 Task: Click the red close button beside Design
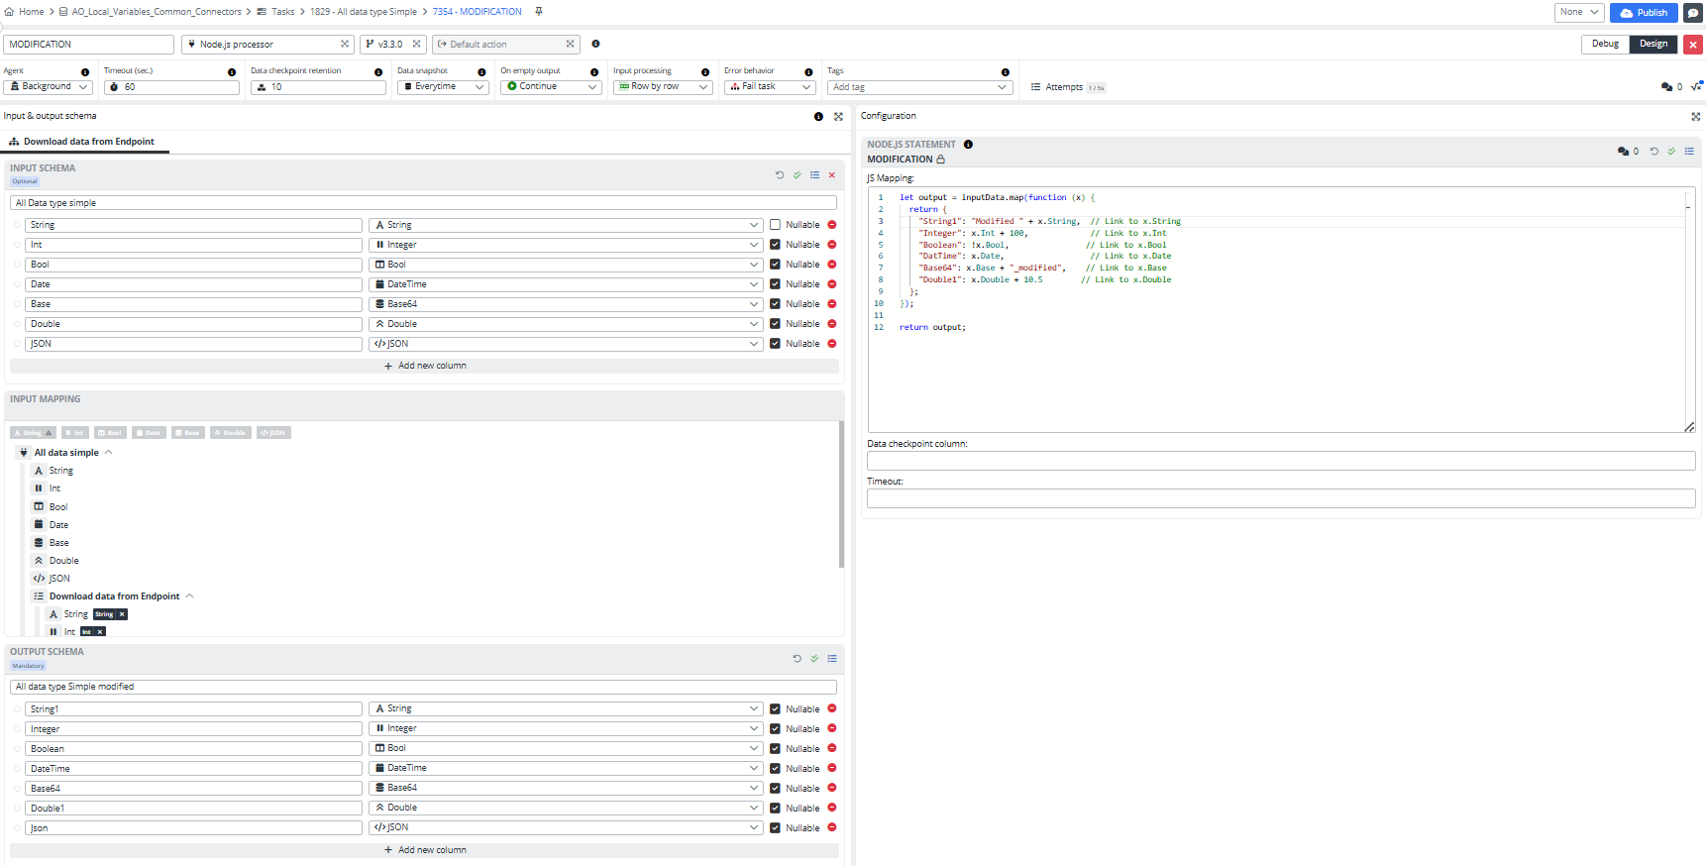click(1693, 45)
